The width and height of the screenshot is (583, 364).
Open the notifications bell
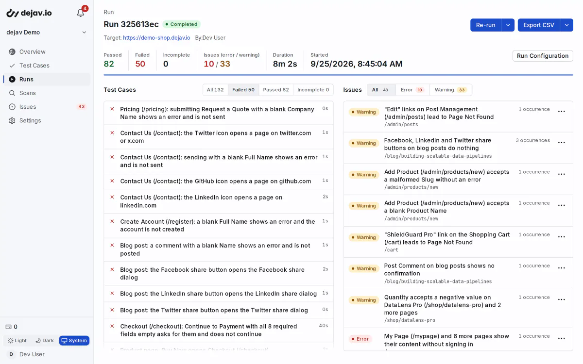coord(81,13)
